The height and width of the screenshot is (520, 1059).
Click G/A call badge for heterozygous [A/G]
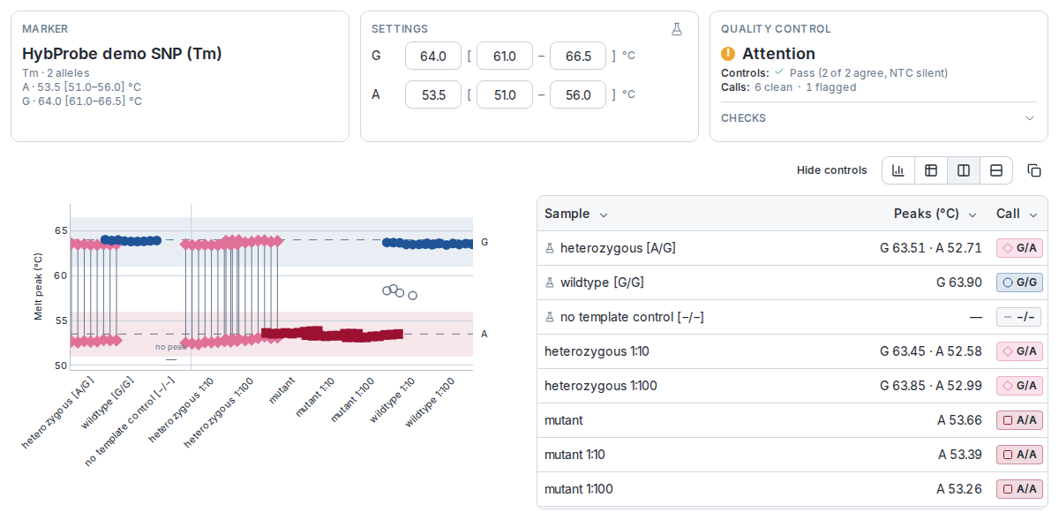[1019, 248]
